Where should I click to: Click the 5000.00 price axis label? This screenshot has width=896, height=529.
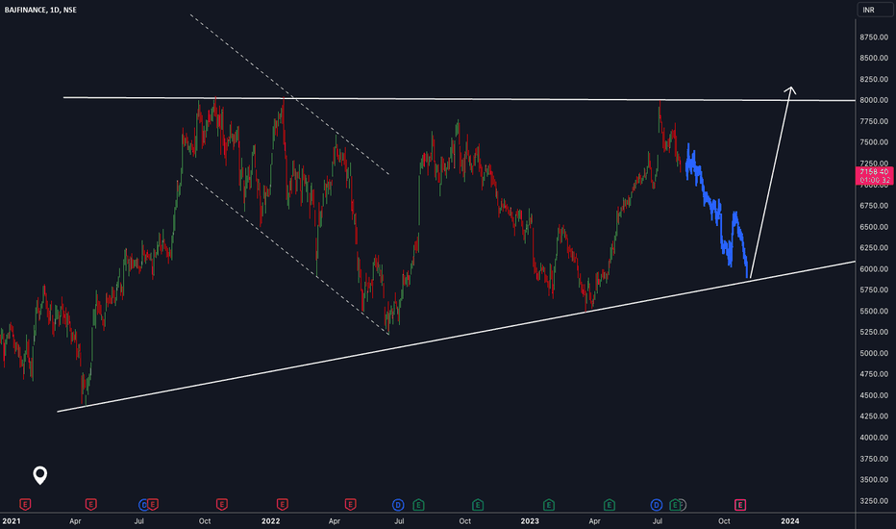(x=874, y=353)
